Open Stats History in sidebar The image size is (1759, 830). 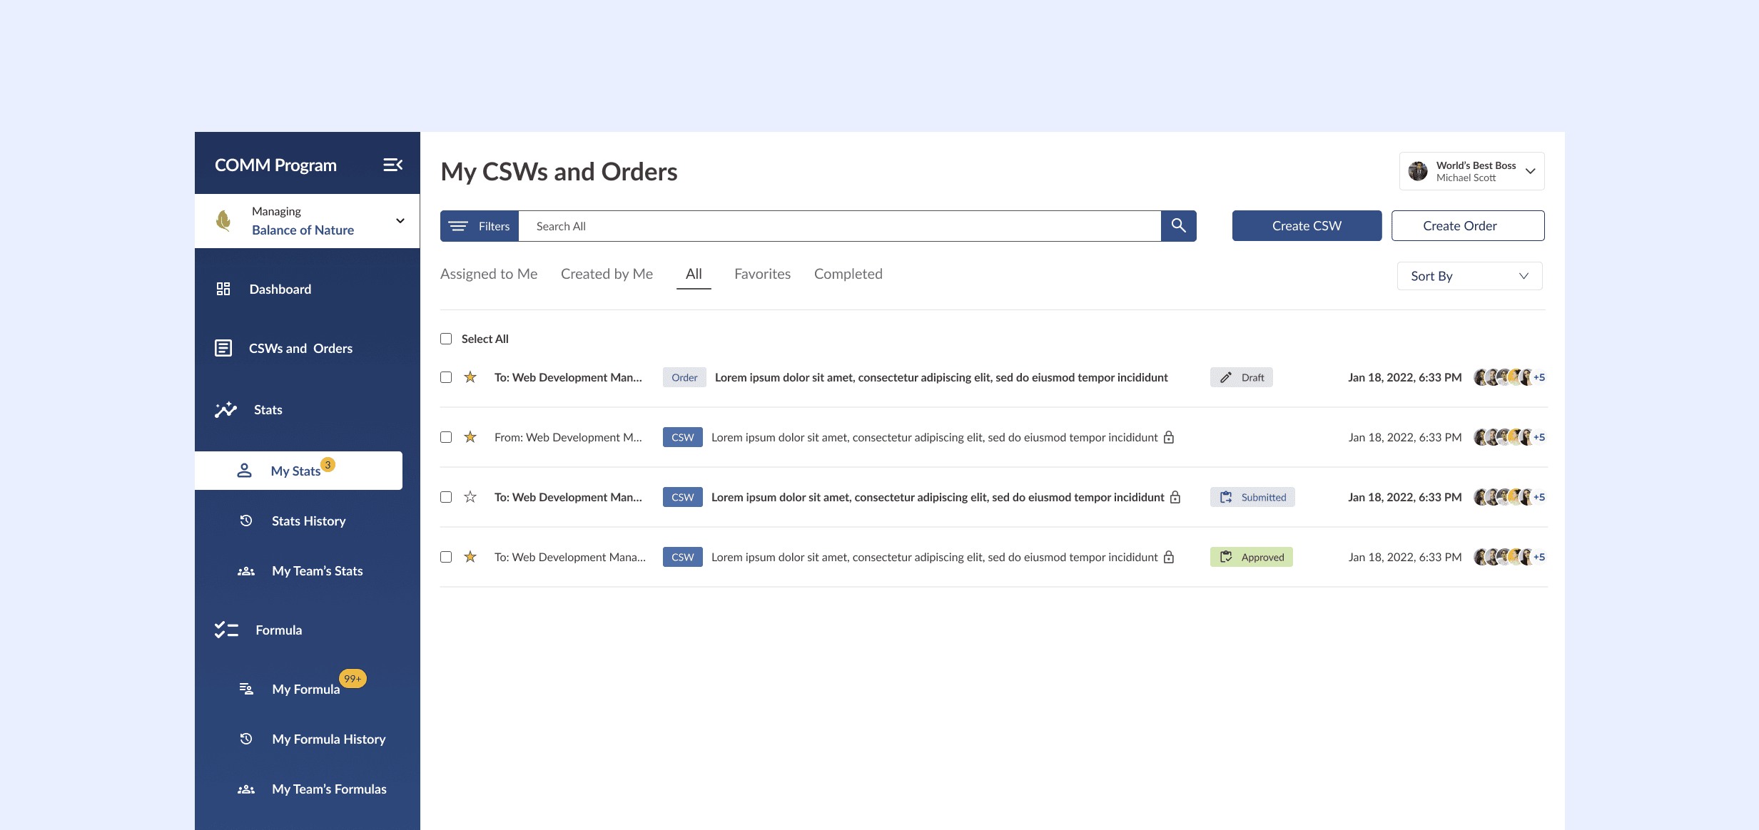click(x=308, y=521)
